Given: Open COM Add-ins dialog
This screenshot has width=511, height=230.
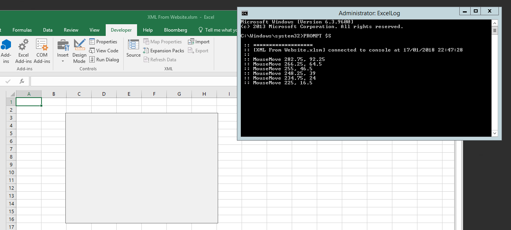Looking at the screenshot, I should (x=42, y=51).
